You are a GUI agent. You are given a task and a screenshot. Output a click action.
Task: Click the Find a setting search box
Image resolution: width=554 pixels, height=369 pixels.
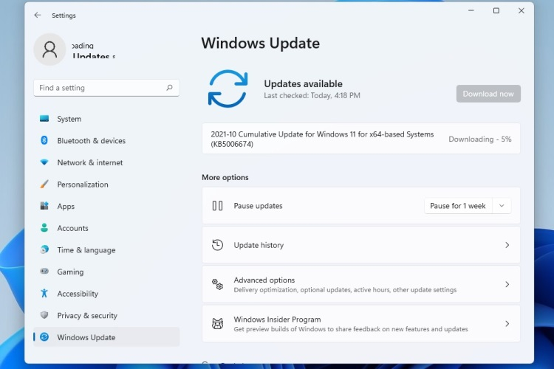pos(106,88)
